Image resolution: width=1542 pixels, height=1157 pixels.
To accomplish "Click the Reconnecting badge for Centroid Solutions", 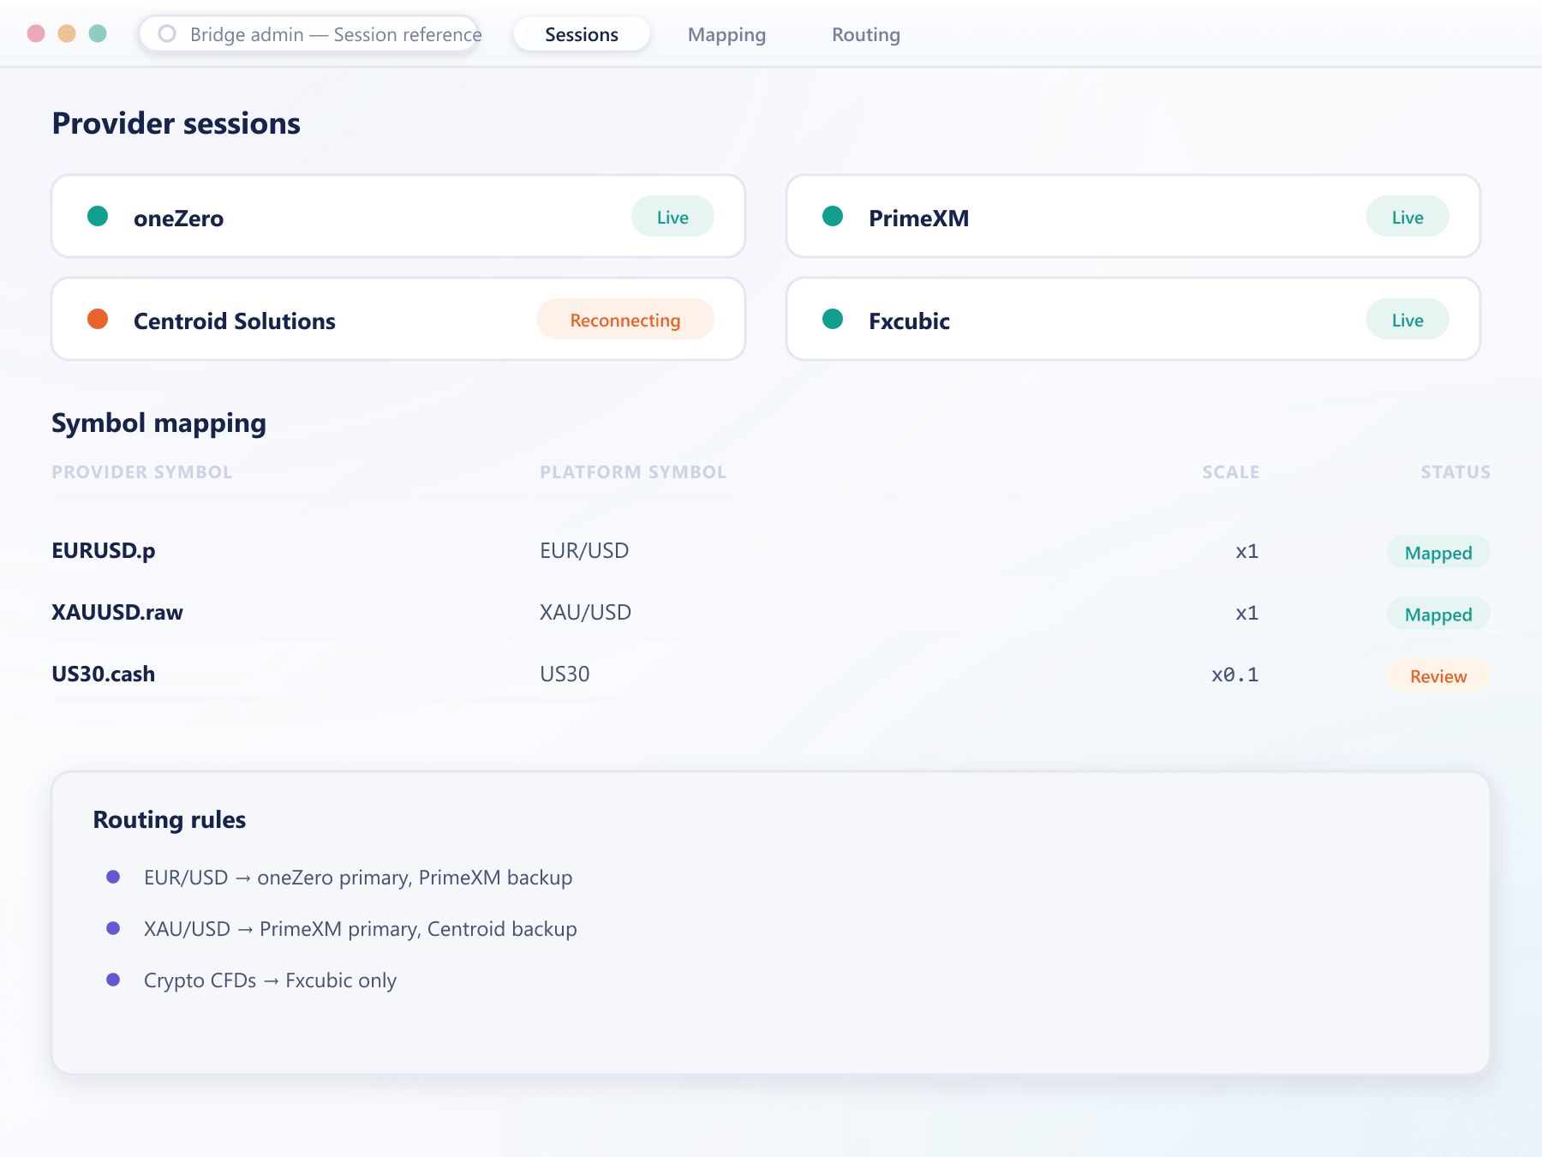I will [625, 320].
